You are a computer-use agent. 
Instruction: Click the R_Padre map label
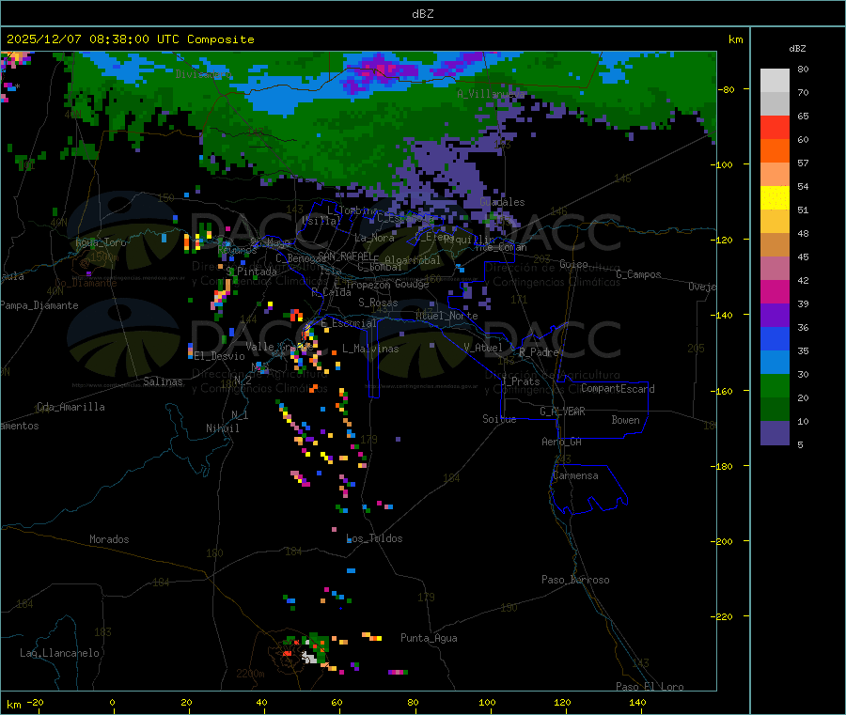click(x=539, y=352)
